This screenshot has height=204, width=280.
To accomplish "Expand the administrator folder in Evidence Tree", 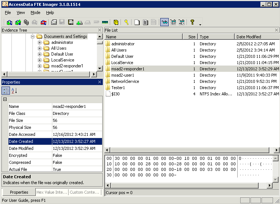I will [40, 42].
